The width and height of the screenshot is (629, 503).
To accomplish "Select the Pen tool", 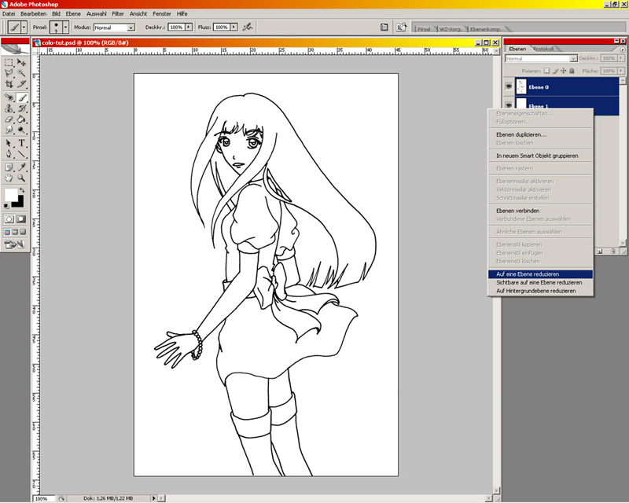I will 9,153.
